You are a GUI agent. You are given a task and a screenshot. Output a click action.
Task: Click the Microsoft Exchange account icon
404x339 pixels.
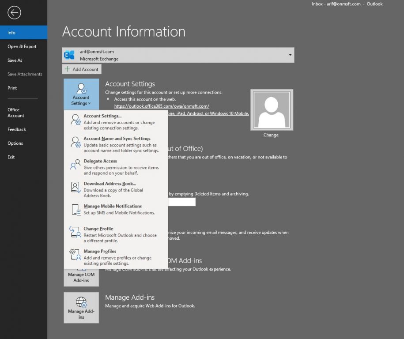(x=69, y=55)
